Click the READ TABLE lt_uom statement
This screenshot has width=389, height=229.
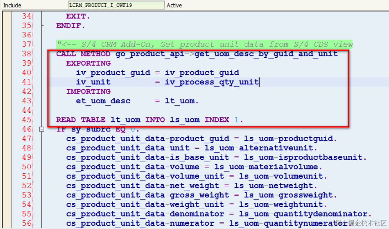(149, 120)
